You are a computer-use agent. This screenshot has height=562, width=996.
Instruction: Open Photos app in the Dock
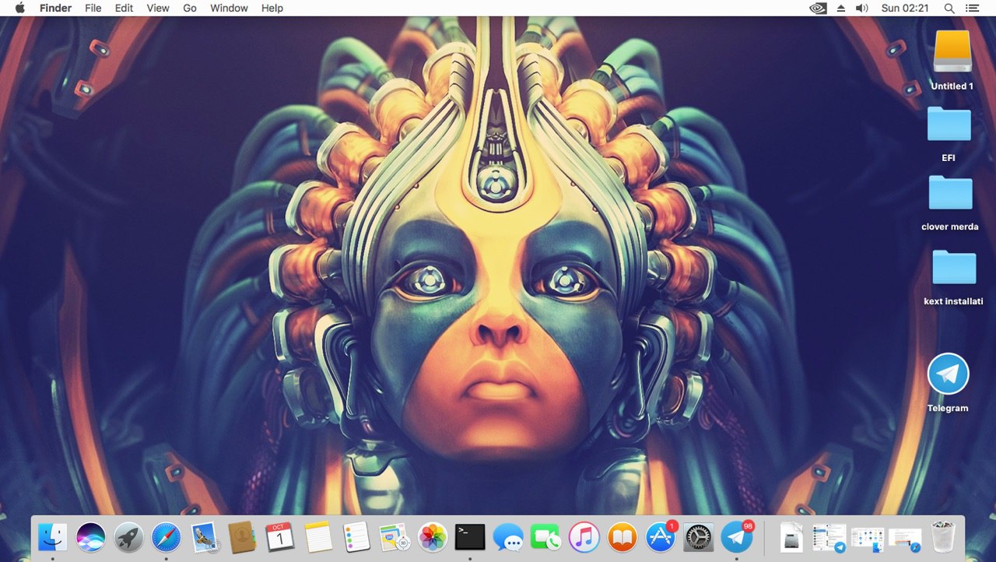click(x=432, y=536)
